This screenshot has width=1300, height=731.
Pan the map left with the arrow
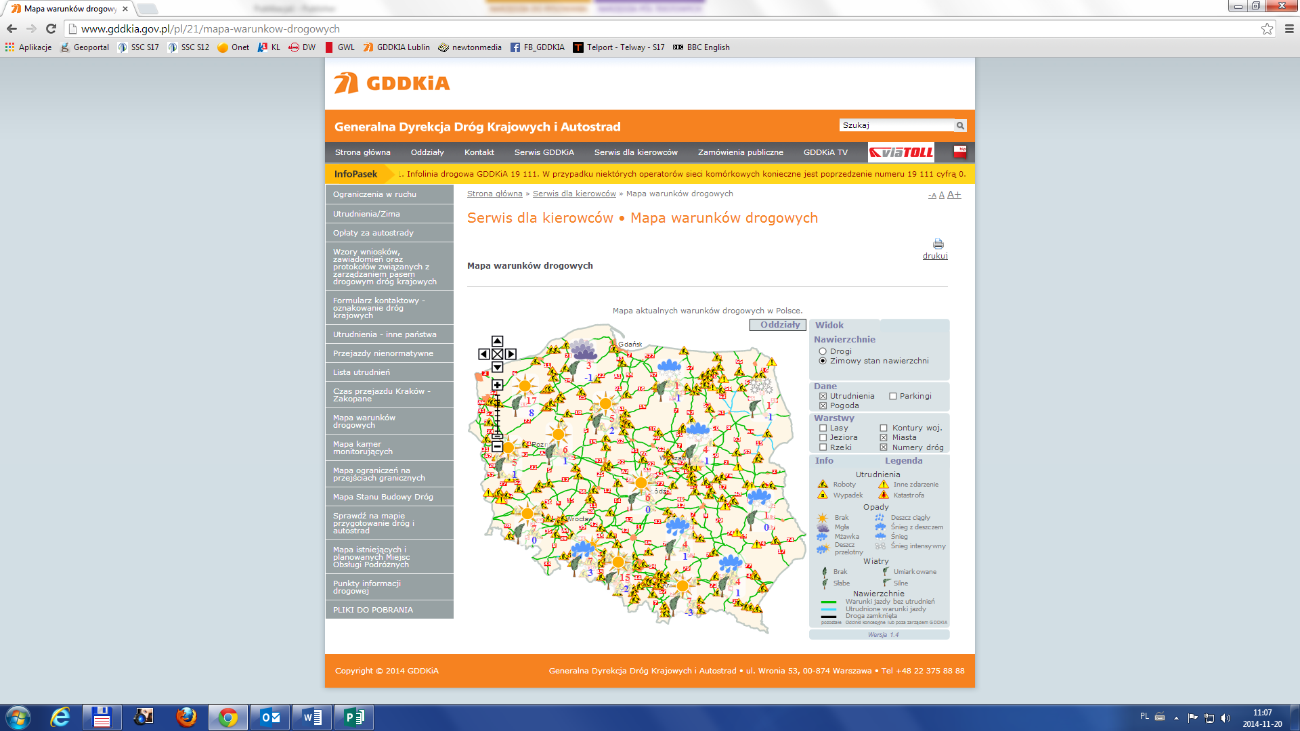[483, 354]
